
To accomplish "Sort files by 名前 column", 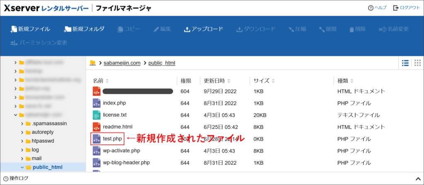I will coord(101,81).
